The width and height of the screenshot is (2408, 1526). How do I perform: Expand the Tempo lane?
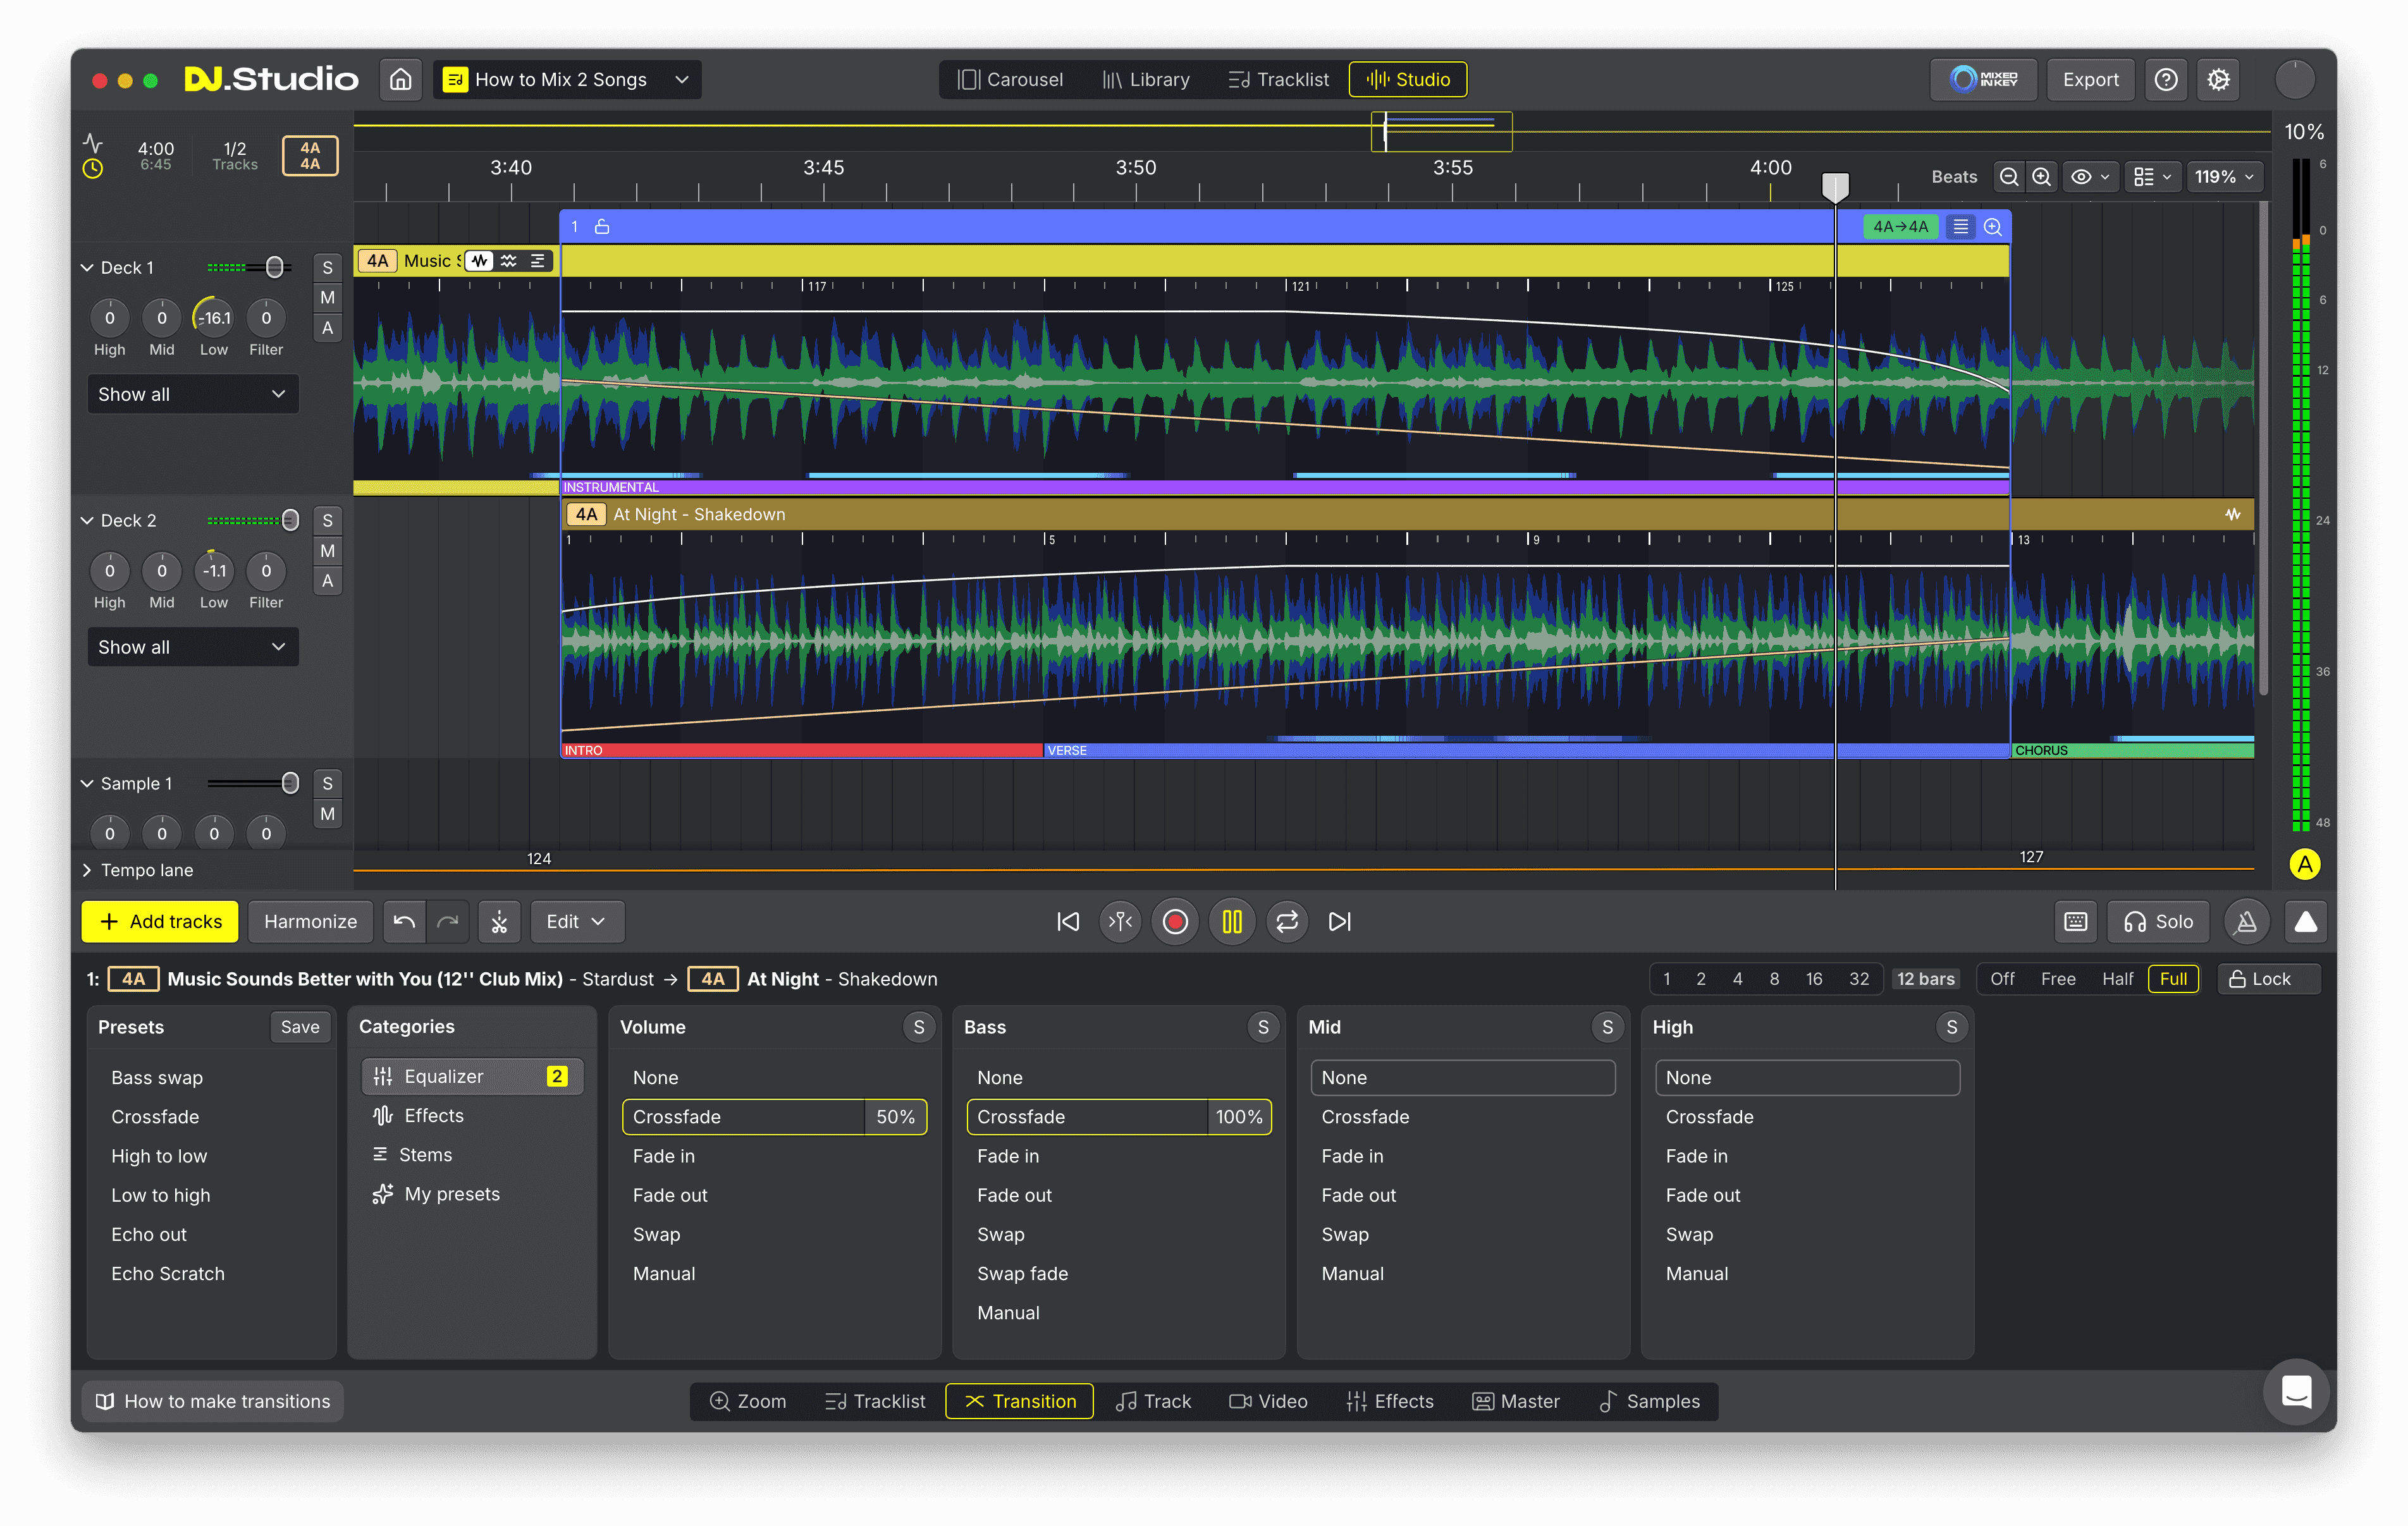coord(87,870)
